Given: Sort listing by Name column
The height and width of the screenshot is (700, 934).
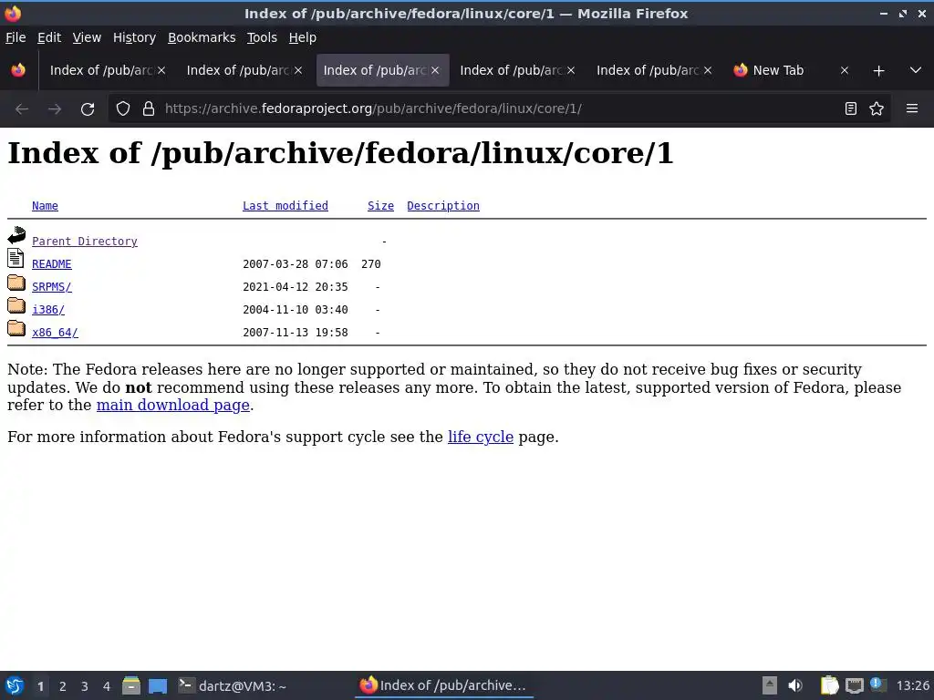Looking at the screenshot, I should pyautogui.click(x=45, y=206).
